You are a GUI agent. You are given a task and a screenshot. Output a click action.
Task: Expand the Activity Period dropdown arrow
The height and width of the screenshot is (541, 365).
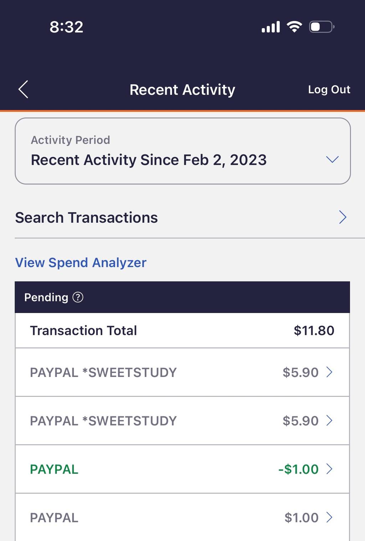click(x=332, y=159)
